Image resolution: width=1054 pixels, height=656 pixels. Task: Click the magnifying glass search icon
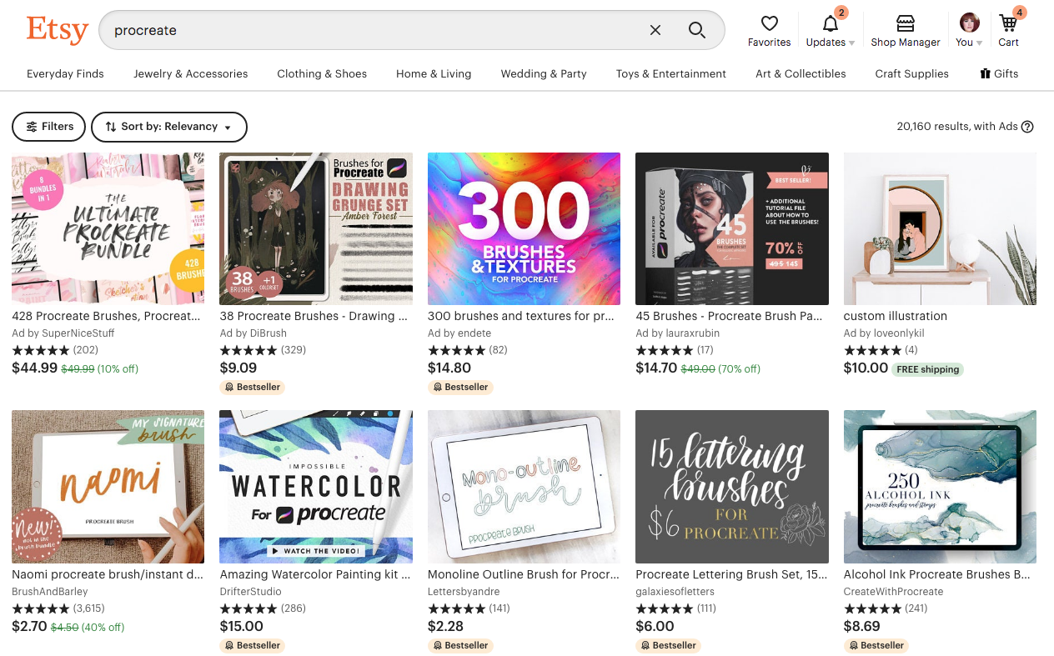697,30
